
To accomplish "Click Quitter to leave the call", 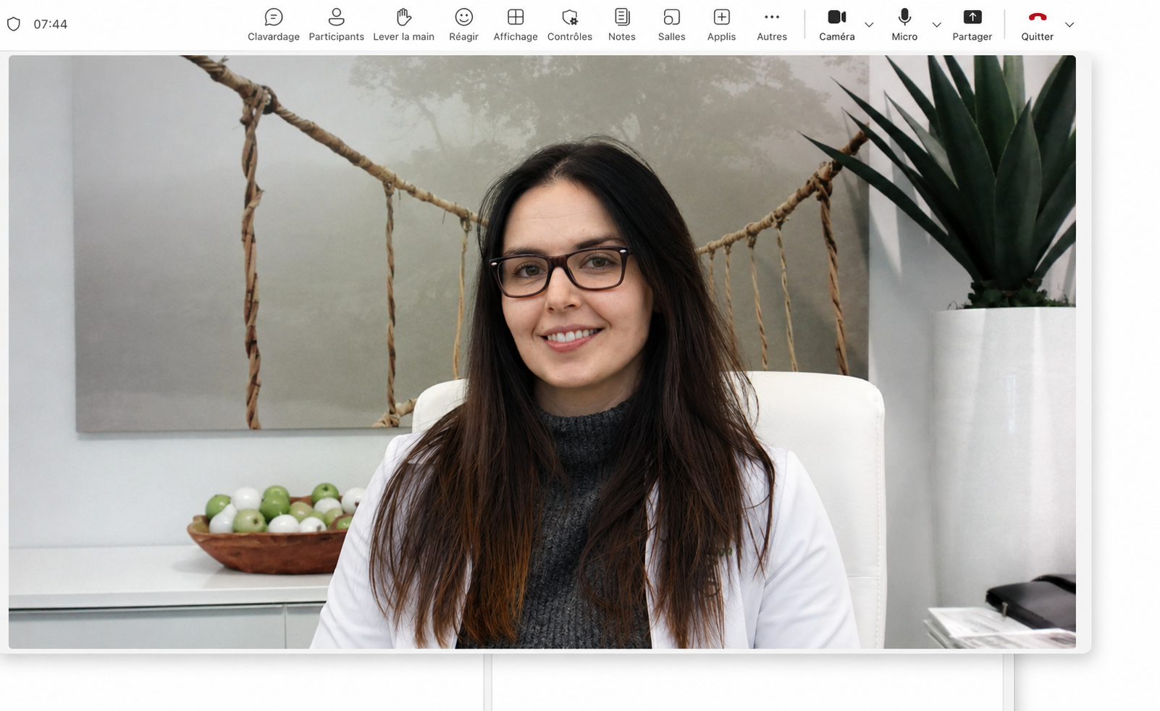I will (x=1037, y=25).
